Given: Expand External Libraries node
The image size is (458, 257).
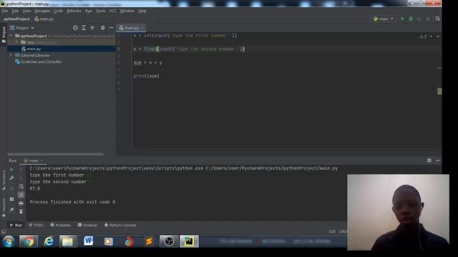Looking at the screenshot, I should 11,55.
